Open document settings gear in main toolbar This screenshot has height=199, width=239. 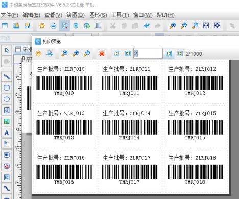tap(42, 26)
